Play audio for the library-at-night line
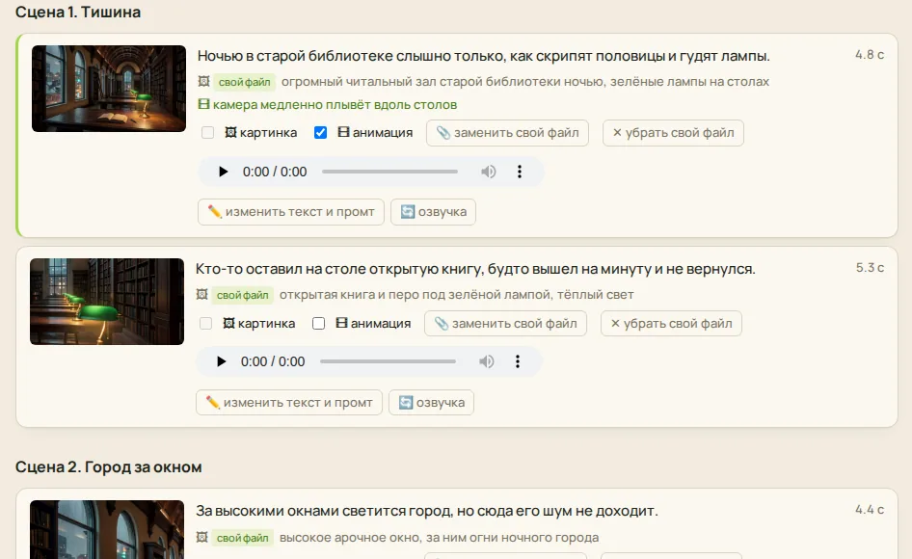912x559 pixels. coord(223,172)
